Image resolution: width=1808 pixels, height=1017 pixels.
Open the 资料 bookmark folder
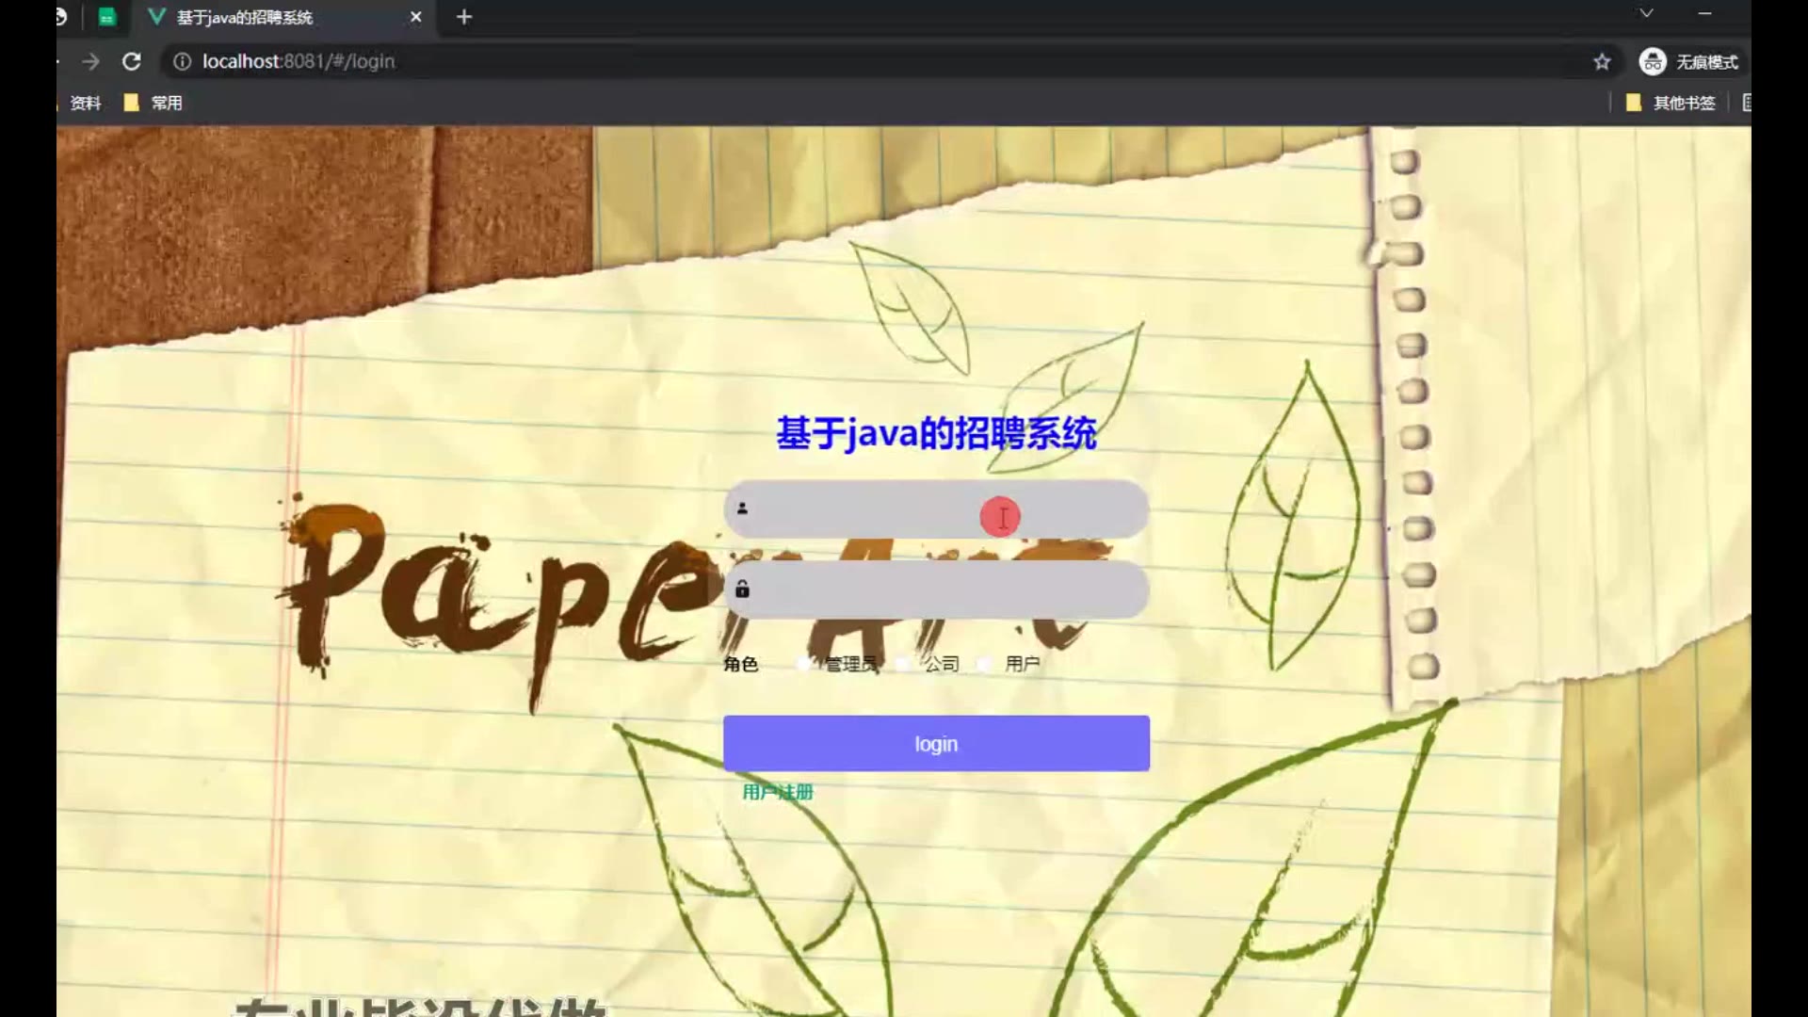(x=85, y=103)
